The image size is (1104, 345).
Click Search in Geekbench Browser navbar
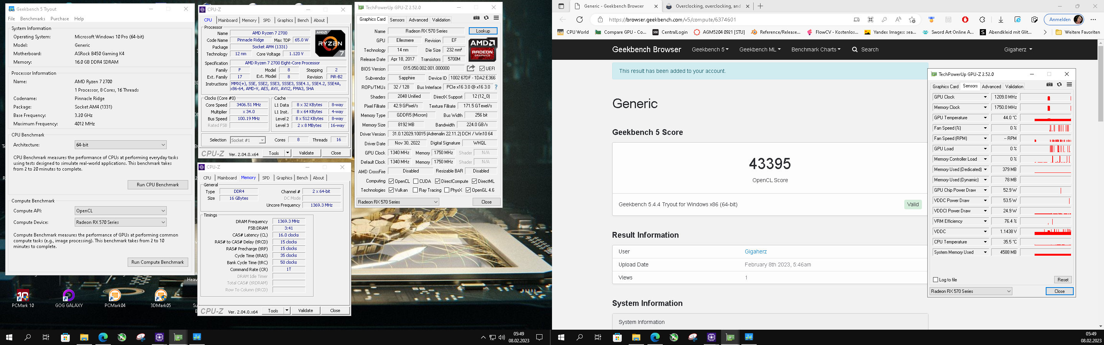point(865,50)
